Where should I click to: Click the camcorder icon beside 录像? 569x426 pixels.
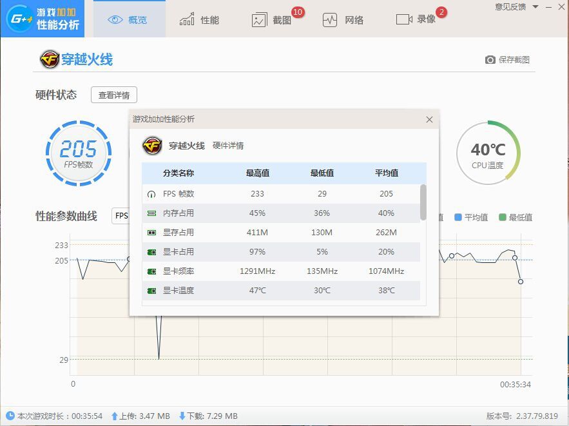pos(404,19)
